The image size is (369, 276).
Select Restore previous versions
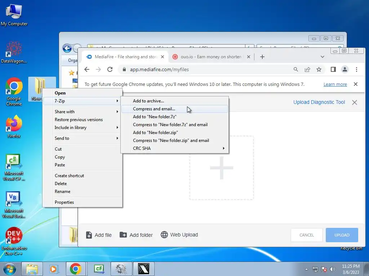pos(83,120)
